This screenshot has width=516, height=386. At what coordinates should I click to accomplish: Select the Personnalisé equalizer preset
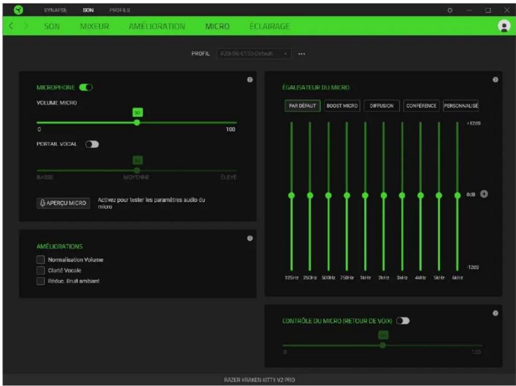tap(461, 106)
